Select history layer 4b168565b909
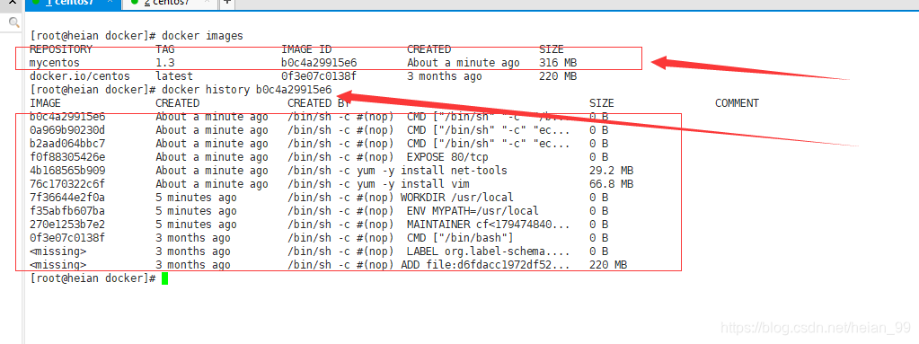The height and width of the screenshot is (344, 919). pos(67,171)
